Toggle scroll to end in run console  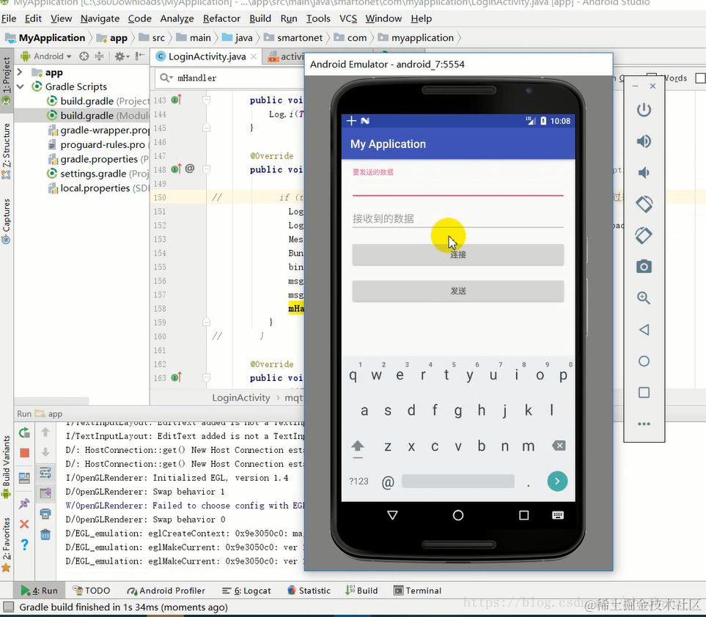point(45,492)
